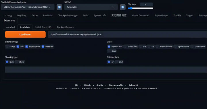Select show showing type

click(x=20, y=62)
